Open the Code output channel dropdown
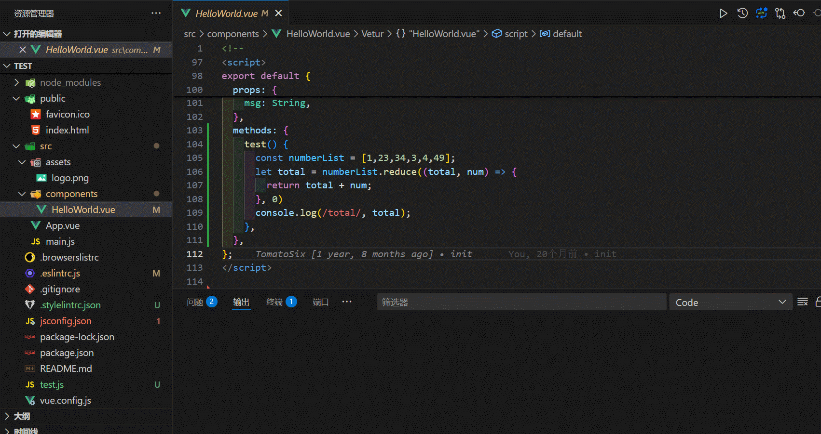 (x=730, y=302)
